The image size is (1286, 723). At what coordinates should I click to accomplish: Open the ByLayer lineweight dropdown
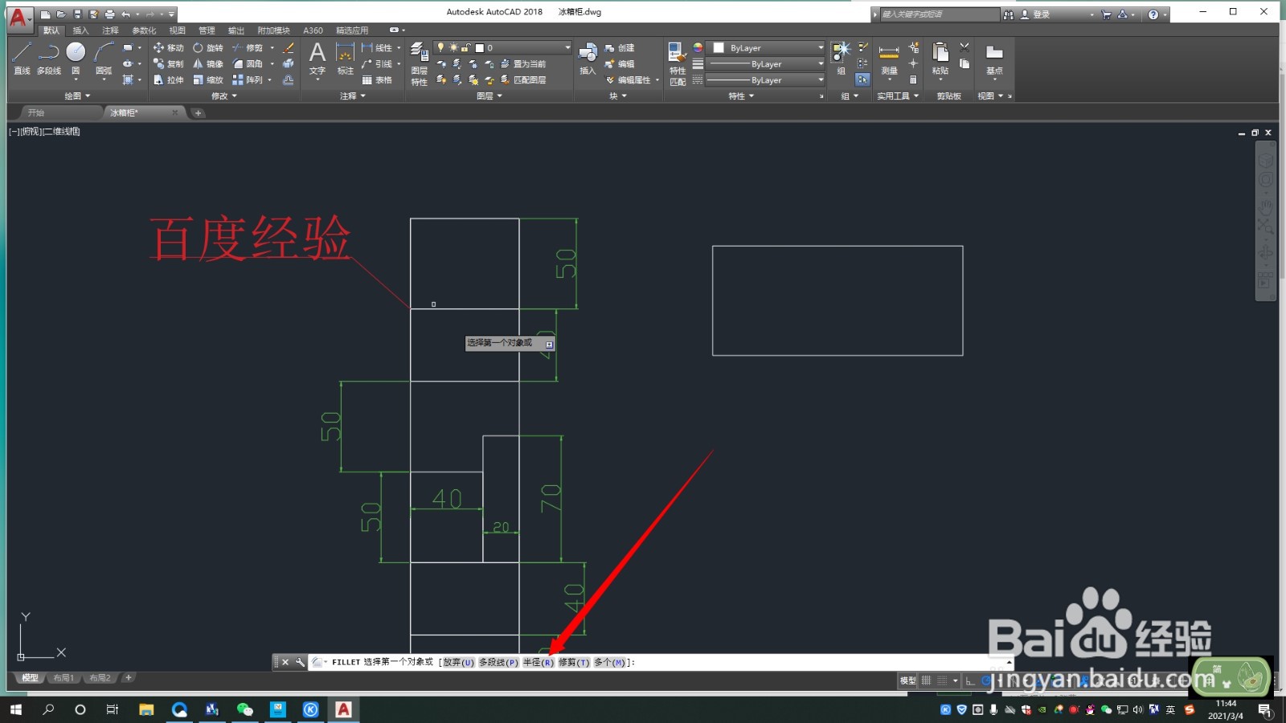765,64
